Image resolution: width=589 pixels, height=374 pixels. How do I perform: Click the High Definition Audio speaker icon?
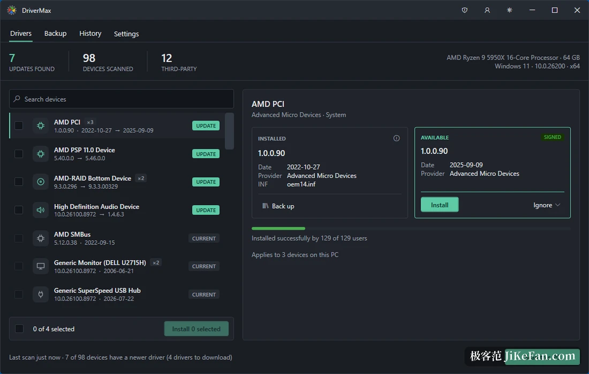pyautogui.click(x=41, y=210)
